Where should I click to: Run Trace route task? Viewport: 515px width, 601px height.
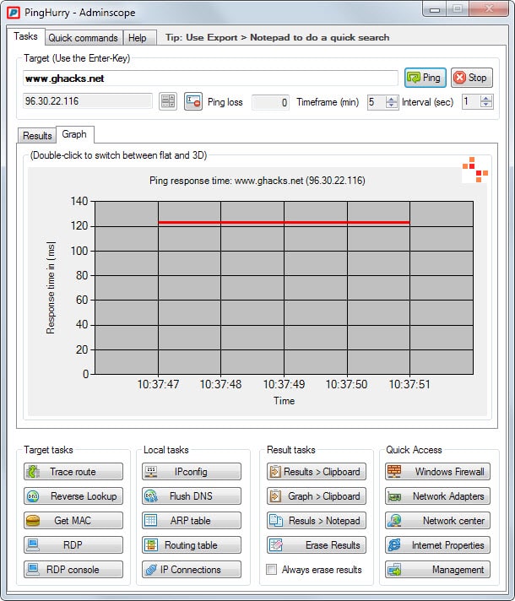pos(73,472)
